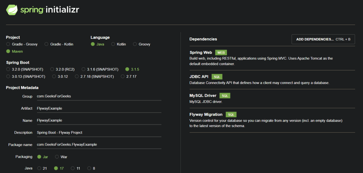Set packaging to War

pos(57,157)
